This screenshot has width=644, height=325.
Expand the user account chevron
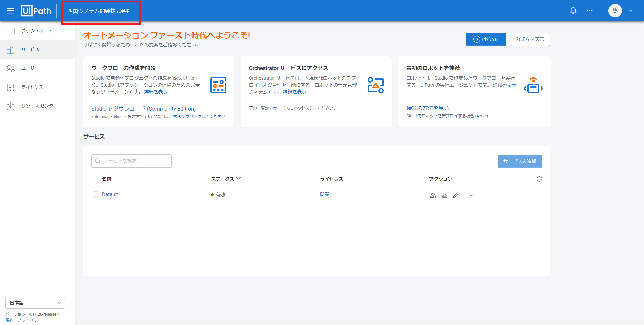point(631,11)
